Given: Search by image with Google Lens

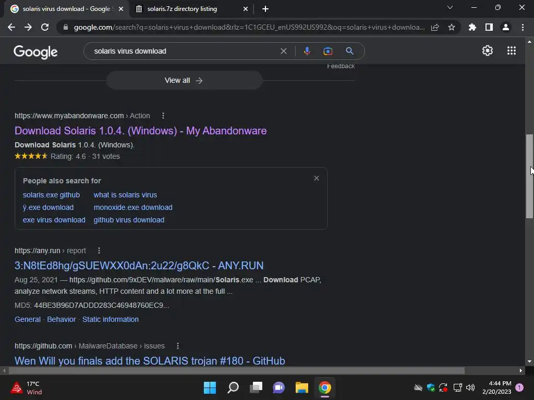Looking at the screenshot, I should [x=327, y=51].
